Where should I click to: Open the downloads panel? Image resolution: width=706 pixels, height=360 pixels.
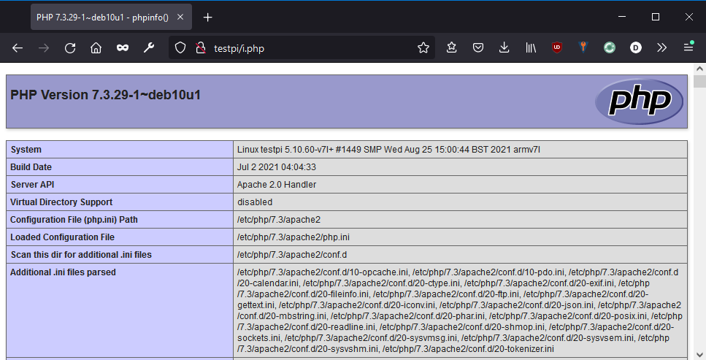coord(504,47)
